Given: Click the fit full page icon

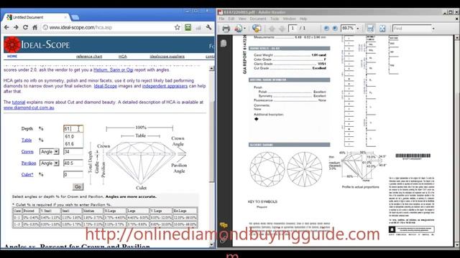Looking at the screenshot, I should click(x=382, y=29).
